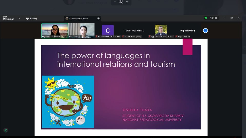Click the purple C avatar tile
The width and height of the screenshot is (246, 138).
[108, 30]
